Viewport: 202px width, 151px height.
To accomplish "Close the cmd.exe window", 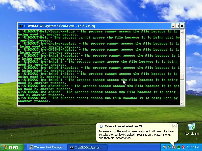I will click(182, 26).
